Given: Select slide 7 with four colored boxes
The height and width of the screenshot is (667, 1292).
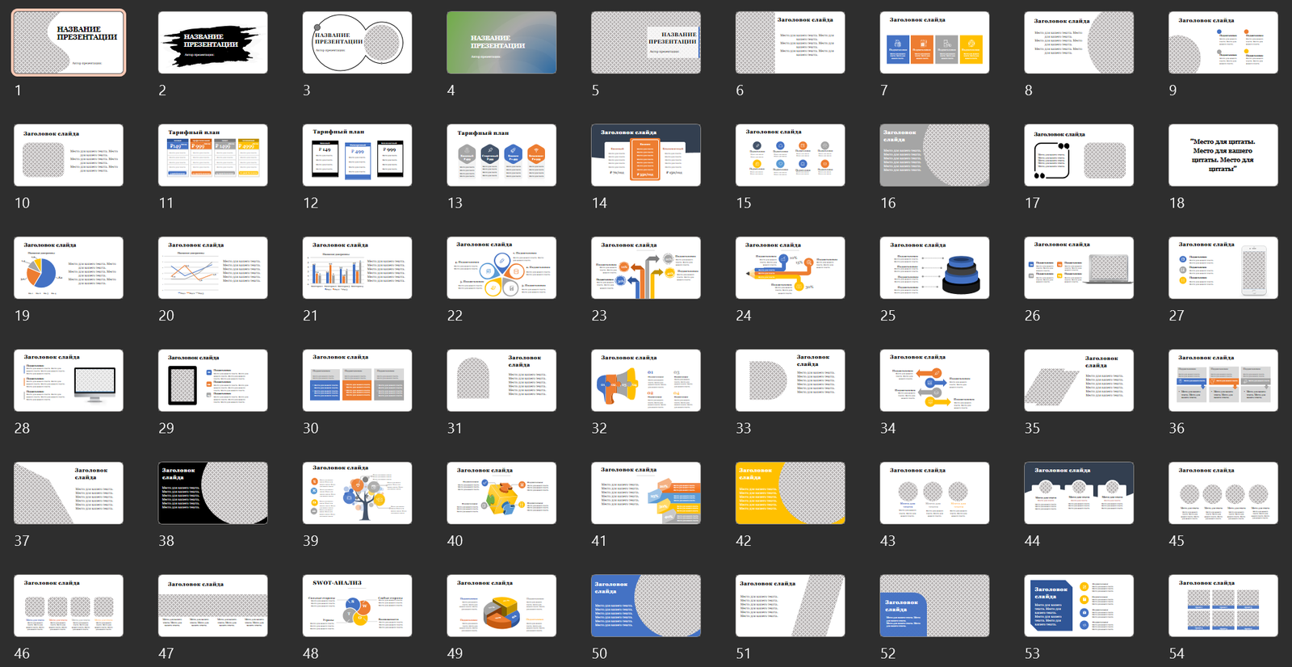Looking at the screenshot, I should pos(934,43).
